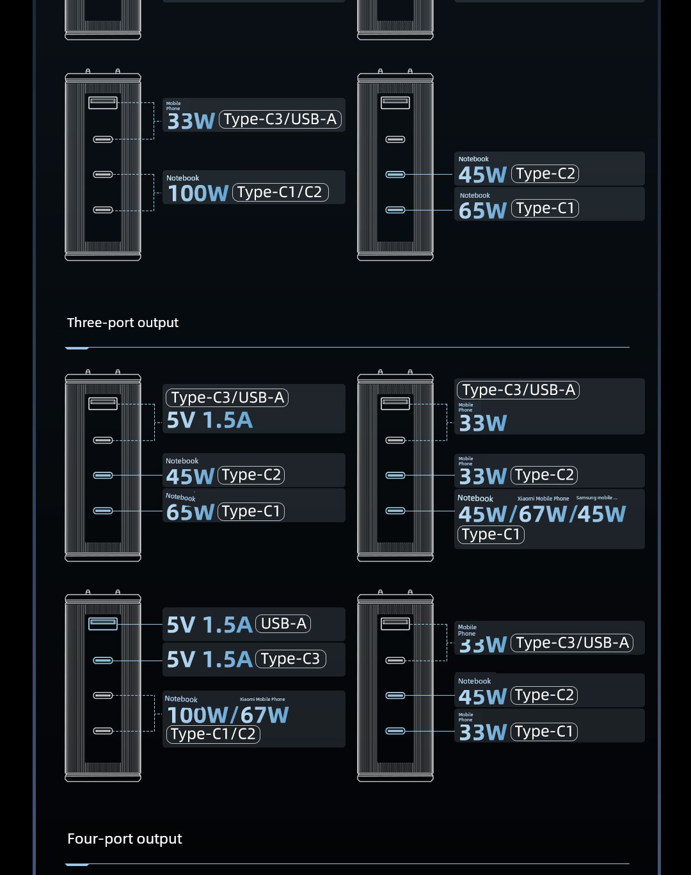Click the USB-A port on the bottom-right charger
The image size is (691, 875).
click(x=395, y=623)
